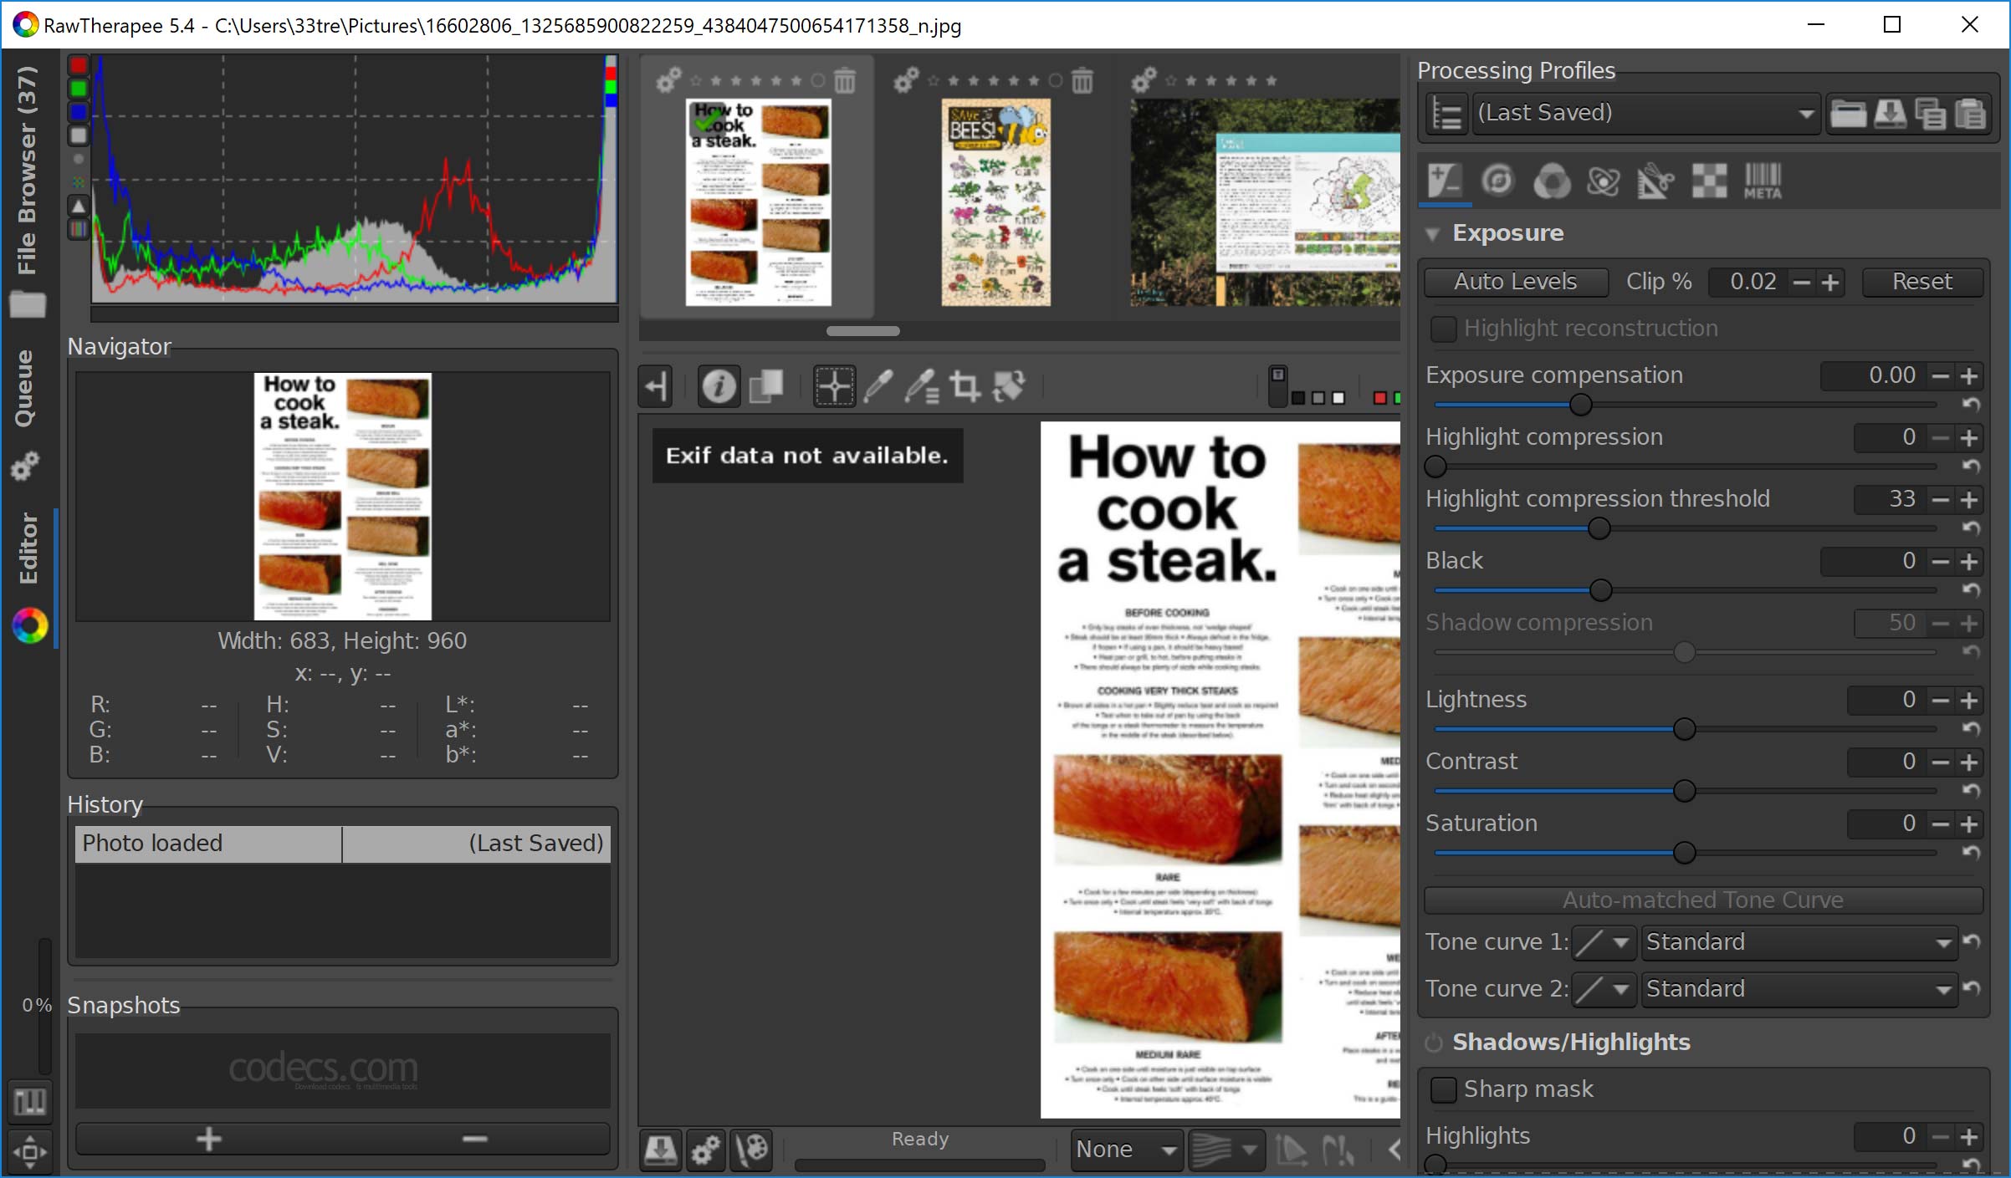Select the hand/crosshair navigation tool

point(834,386)
